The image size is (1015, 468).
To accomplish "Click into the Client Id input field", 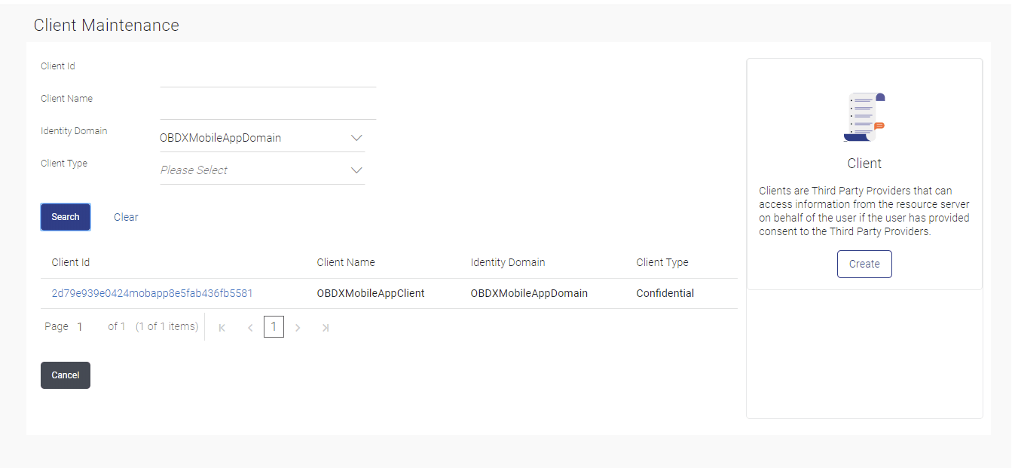I will pos(268,74).
